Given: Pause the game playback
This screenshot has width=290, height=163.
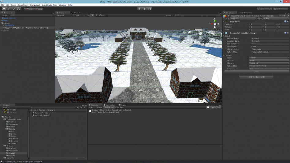Looking at the screenshot, I should tap(145, 9).
